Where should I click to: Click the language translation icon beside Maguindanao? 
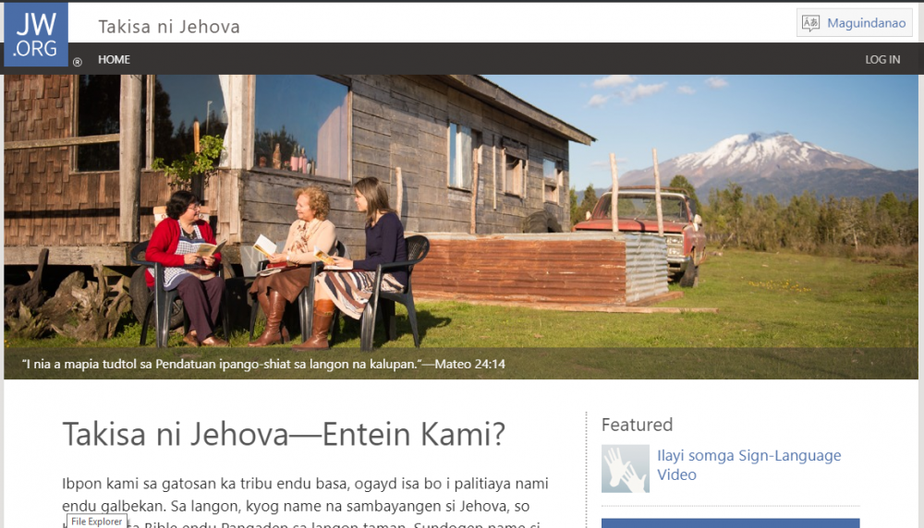pyautogui.click(x=811, y=23)
